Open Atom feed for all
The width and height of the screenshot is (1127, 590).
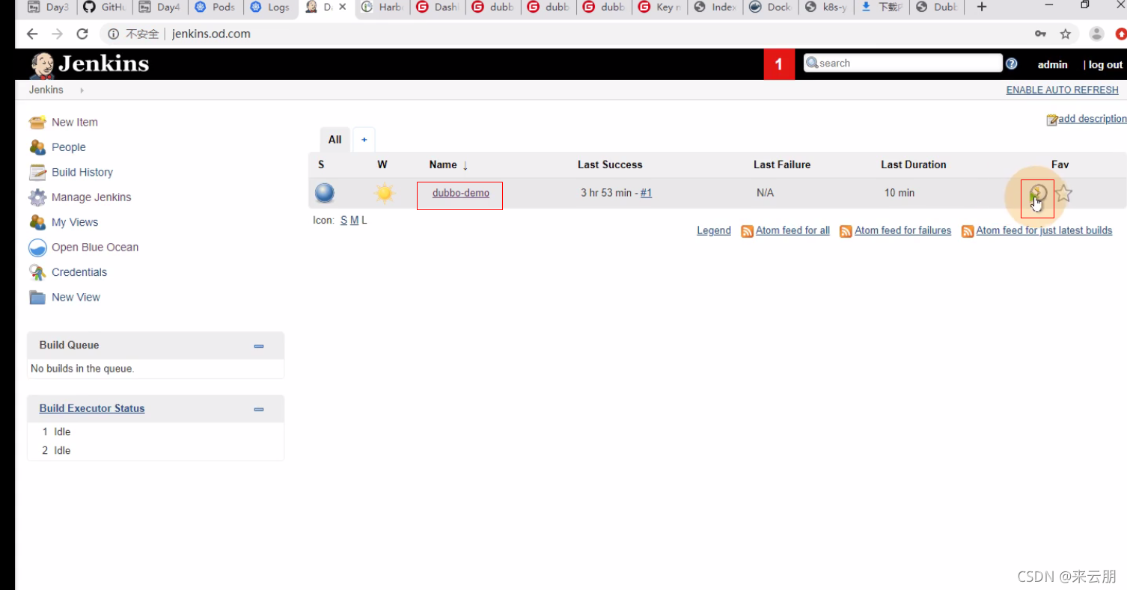792,230
